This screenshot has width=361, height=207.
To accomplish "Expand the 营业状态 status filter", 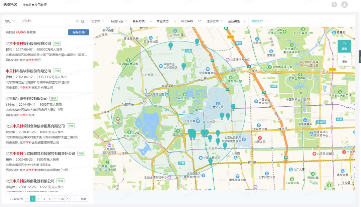I will click(x=166, y=21).
